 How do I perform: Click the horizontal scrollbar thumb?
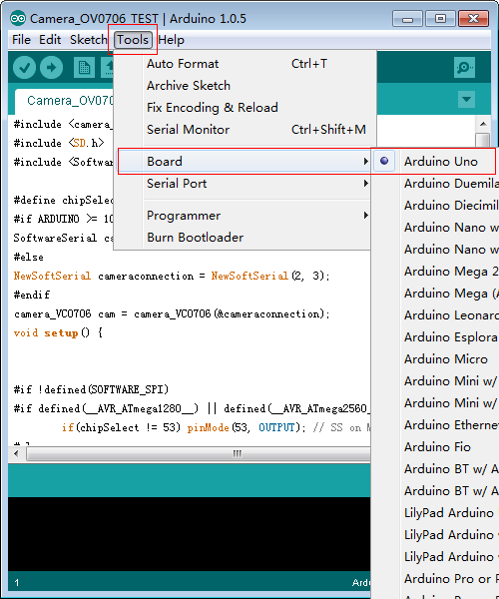point(199,454)
